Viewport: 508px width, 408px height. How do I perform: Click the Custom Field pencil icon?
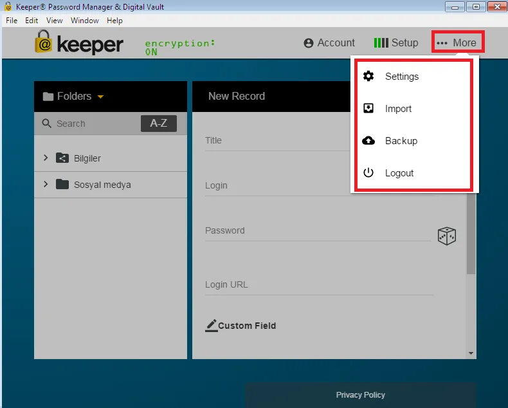[211, 326]
